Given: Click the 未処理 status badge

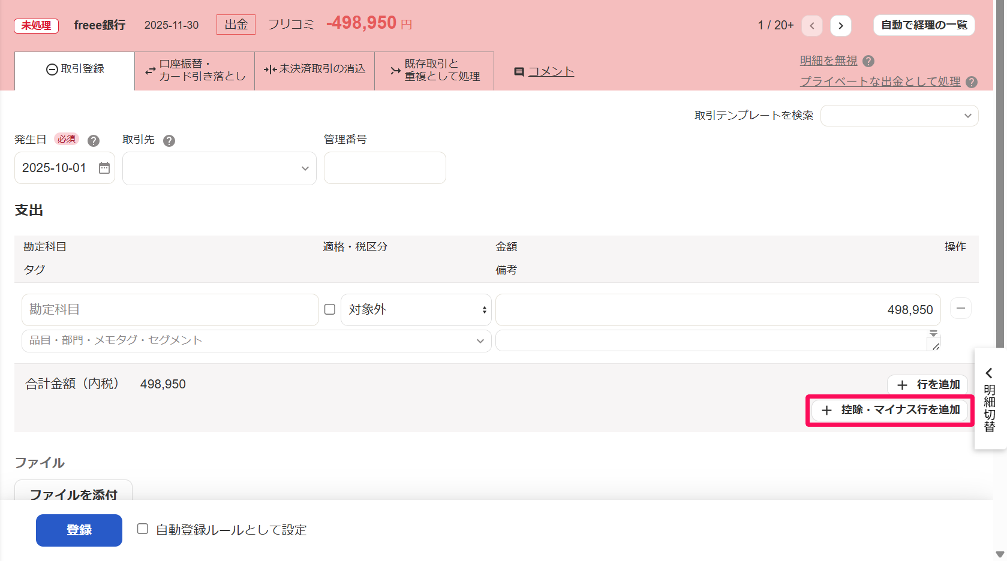Looking at the screenshot, I should 37,26.
